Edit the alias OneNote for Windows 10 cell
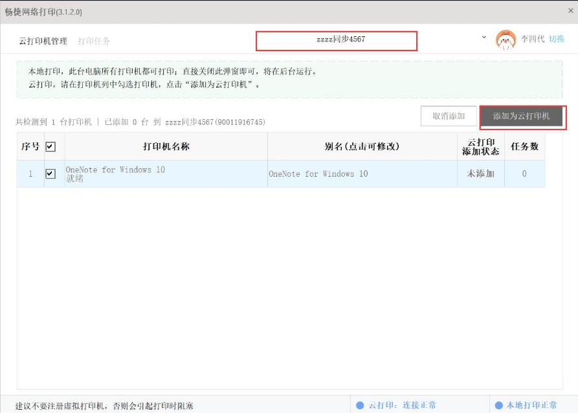The width and height of the screenshot is (578, 413). [x=362, y=173]
